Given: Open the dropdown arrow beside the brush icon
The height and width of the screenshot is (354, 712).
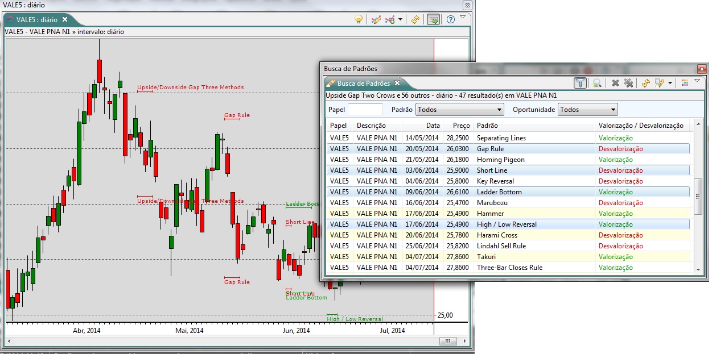Looking at the screenshot, I should [x=670, y=83].
